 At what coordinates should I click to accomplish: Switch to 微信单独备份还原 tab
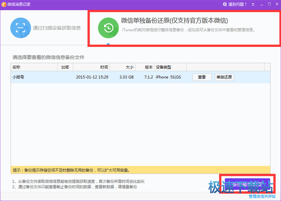[x=174, y=20]
